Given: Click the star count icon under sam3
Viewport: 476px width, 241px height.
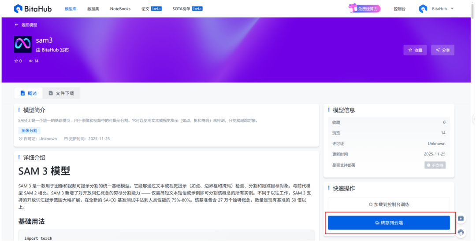Looking at the screenshot, I should pos(16,61).
